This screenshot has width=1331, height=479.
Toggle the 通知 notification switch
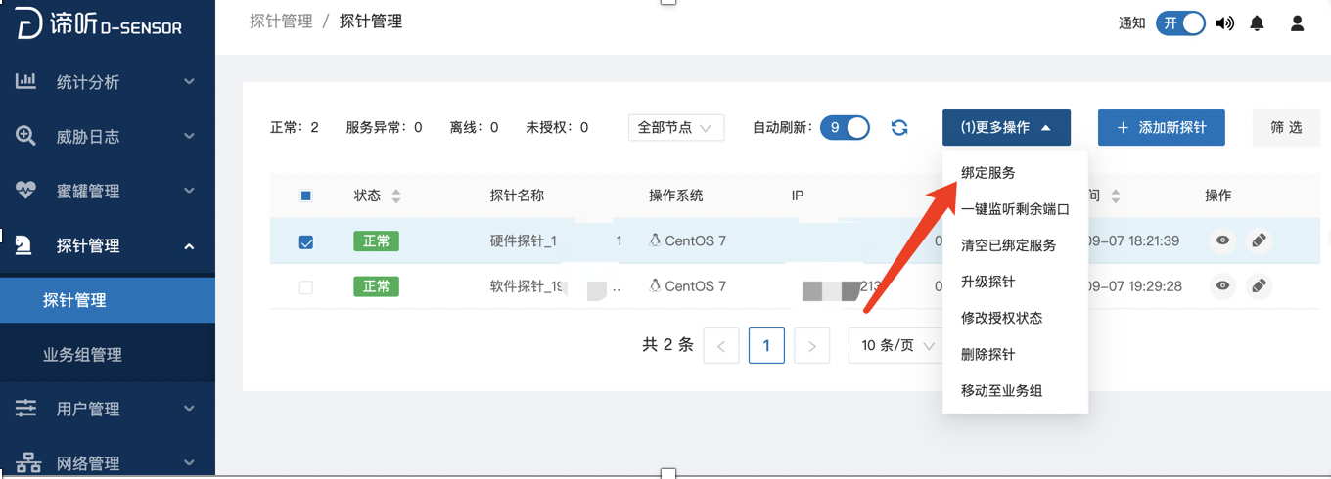click(1180, 23)
